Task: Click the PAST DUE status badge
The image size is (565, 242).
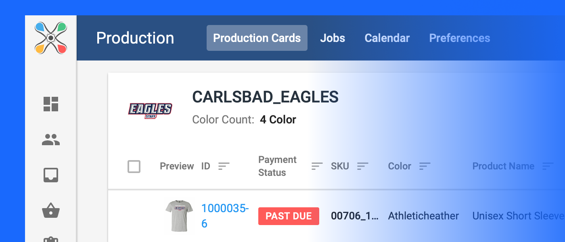Action: point(289,216)
